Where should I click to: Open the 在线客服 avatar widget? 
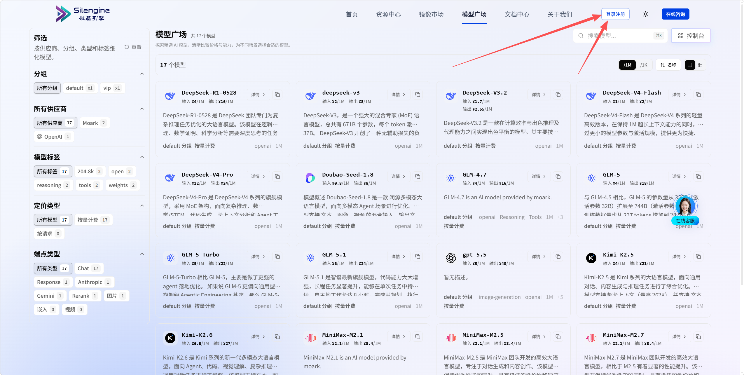pos(685,210)
